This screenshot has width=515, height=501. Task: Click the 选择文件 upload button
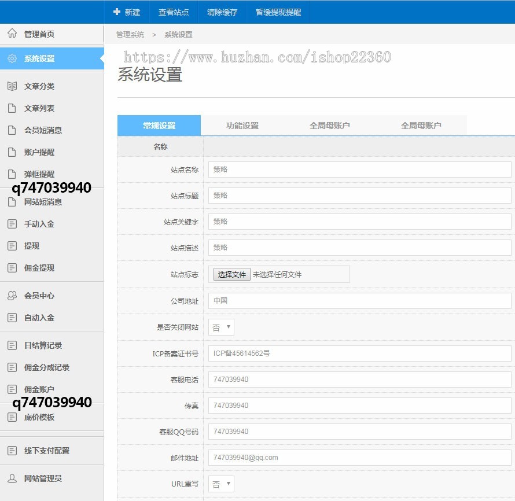coord(231,274)
